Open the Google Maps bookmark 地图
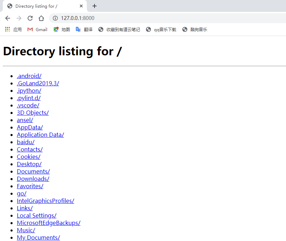The height and width of the screenshot is (241, 286). click(62, 30)
